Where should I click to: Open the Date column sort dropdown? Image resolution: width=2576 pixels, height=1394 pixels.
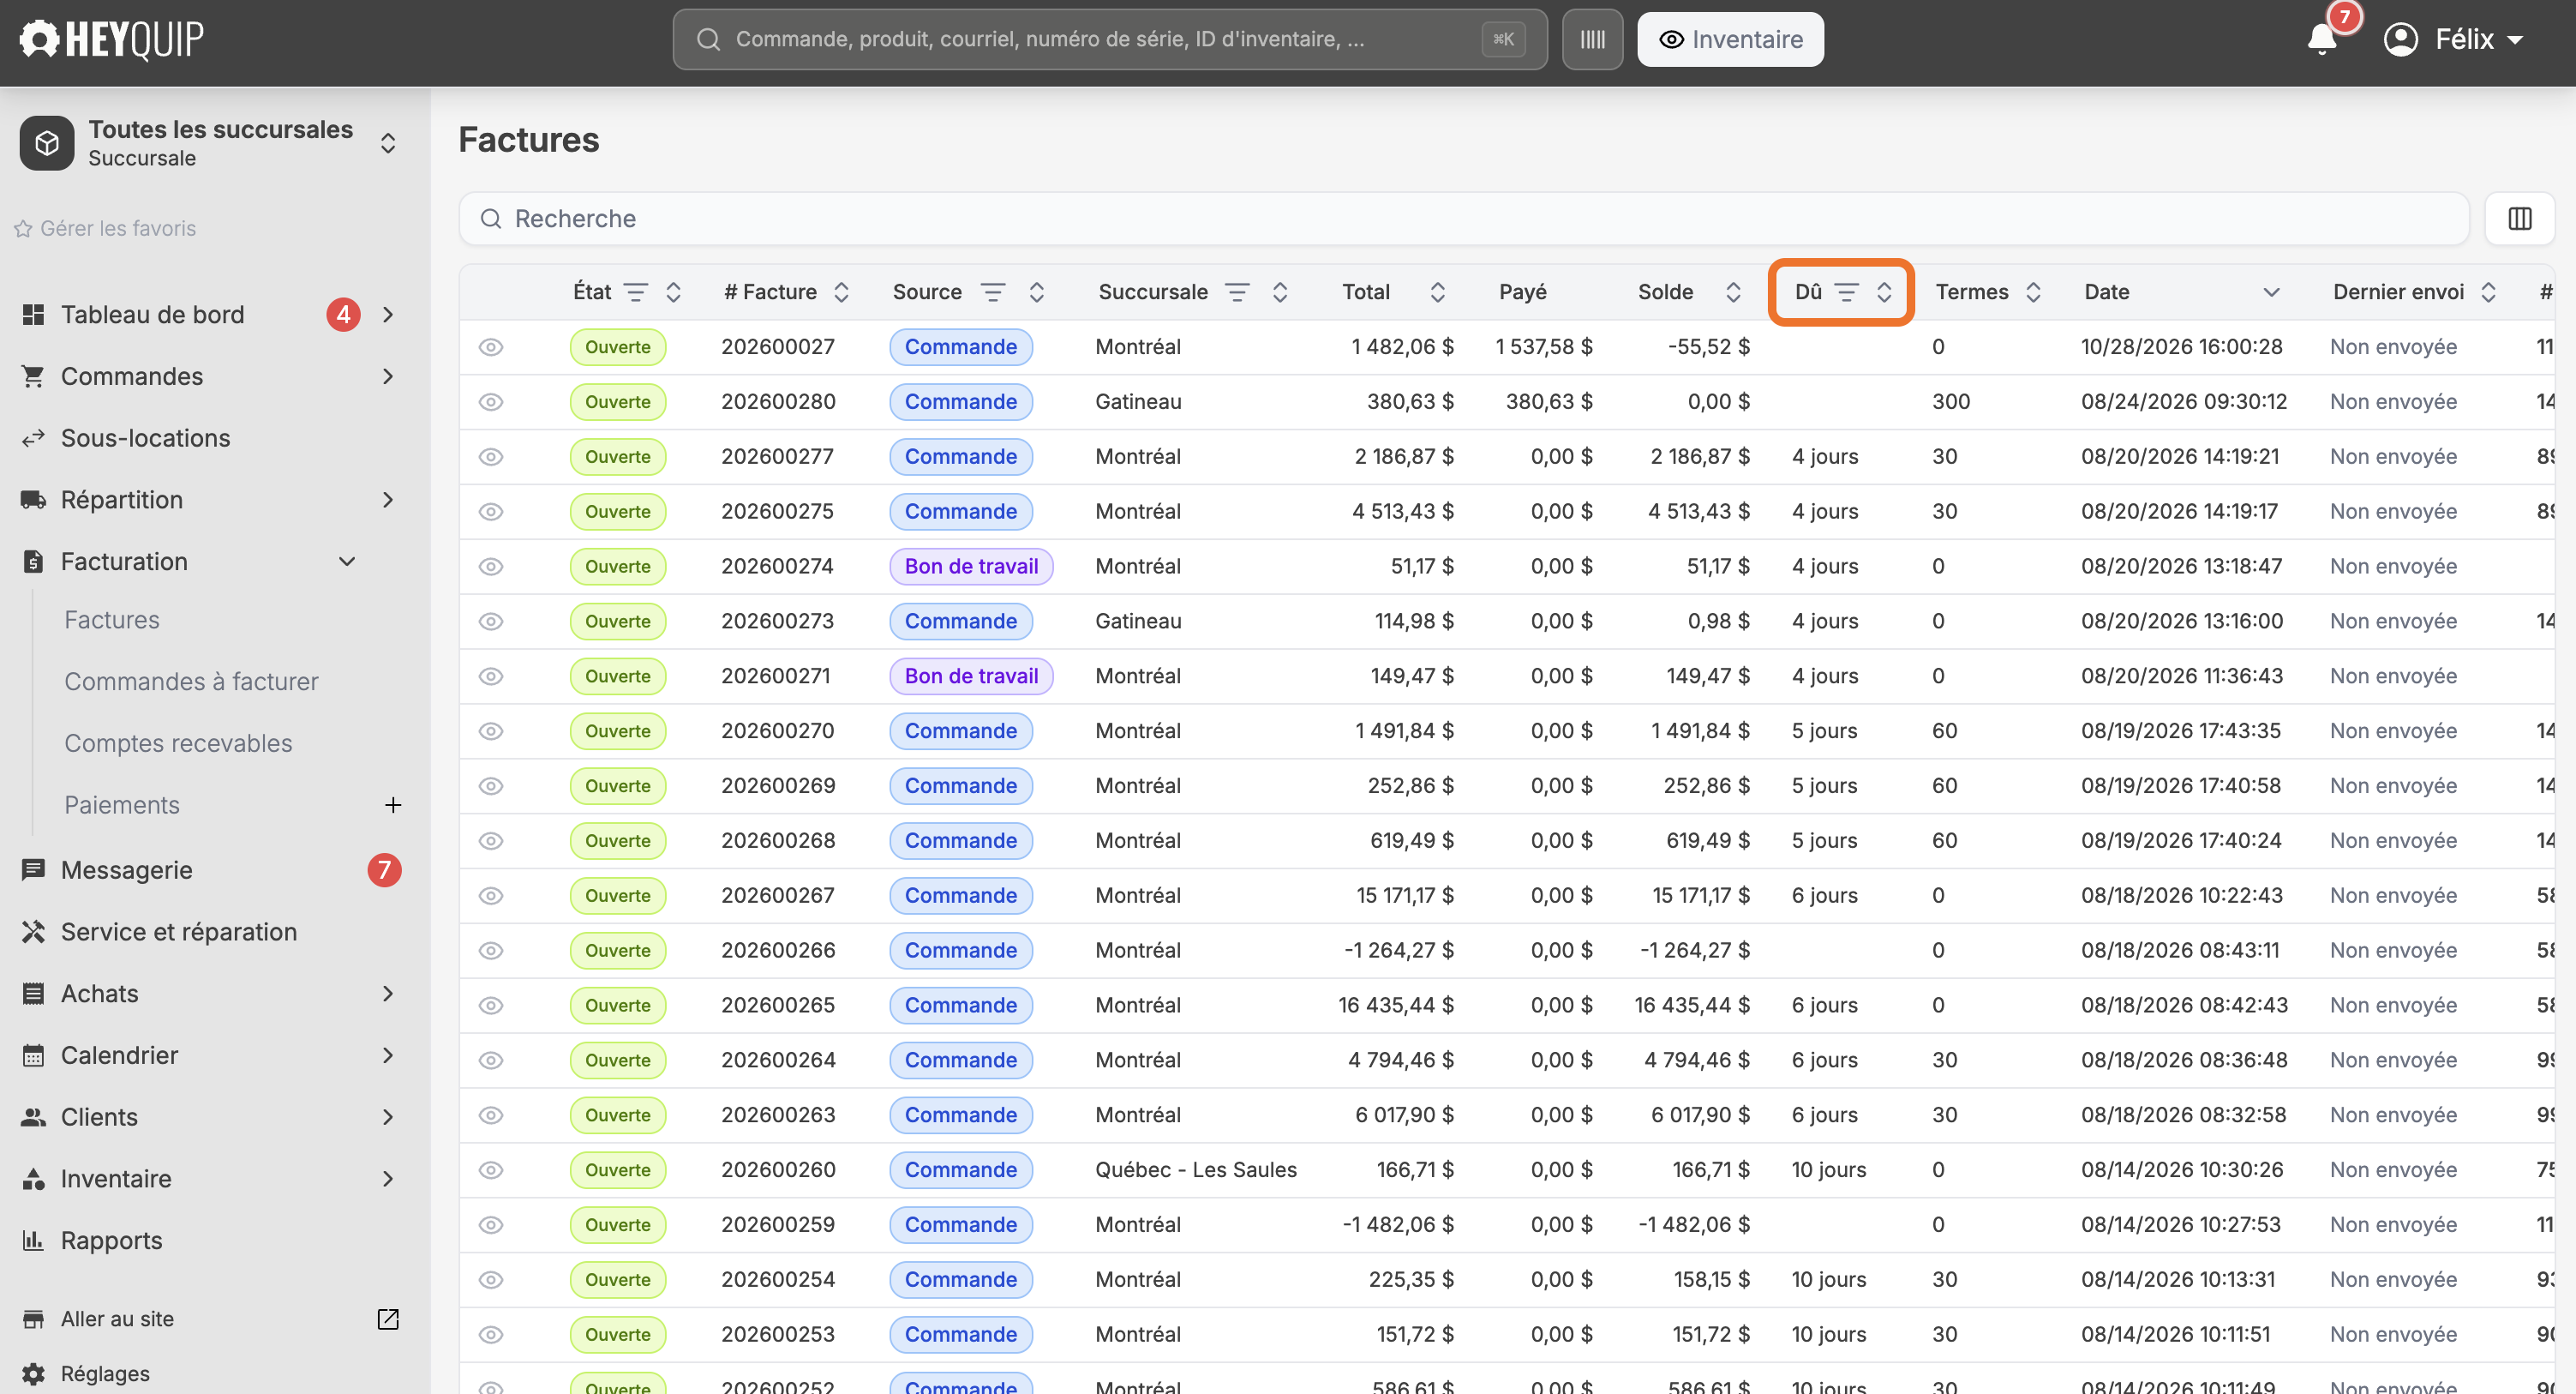click(2271, 292)
